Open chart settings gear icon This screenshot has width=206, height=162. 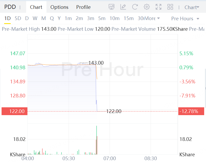[x=147, y=7]
